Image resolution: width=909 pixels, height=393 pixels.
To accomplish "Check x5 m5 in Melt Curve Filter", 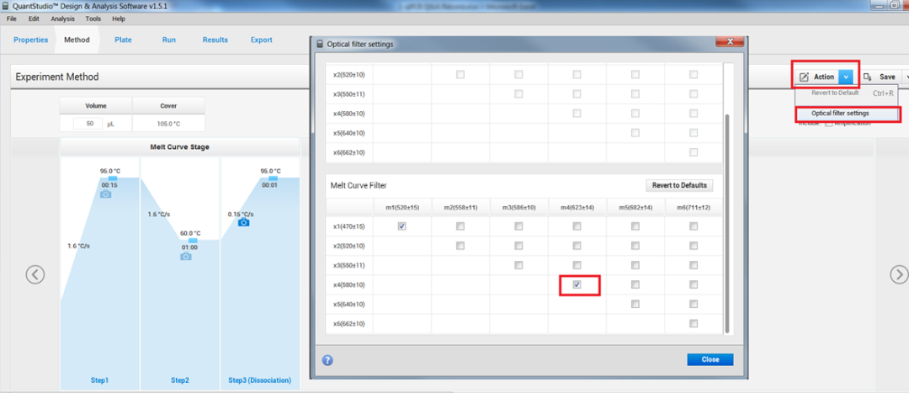I will pyautogui.click(x=635, y=304).
